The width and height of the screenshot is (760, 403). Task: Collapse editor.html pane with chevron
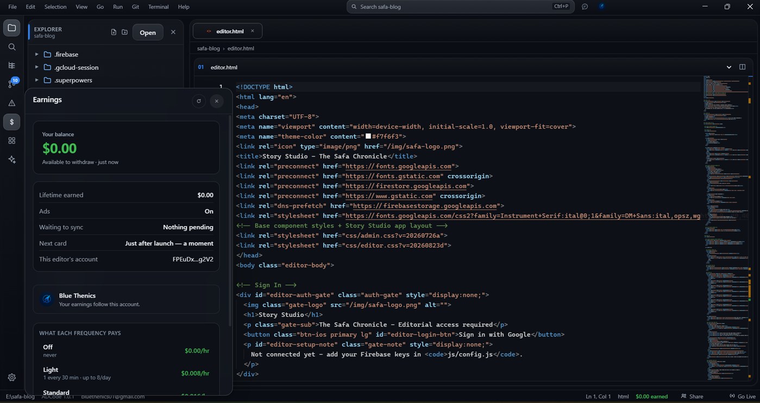[729, 67]
